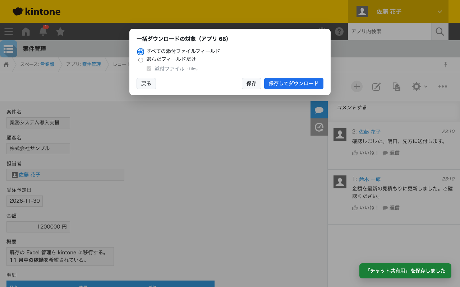Screen dimensions: 460x287
Task: Click the 案件管理 app list icon
Action: 9,49
